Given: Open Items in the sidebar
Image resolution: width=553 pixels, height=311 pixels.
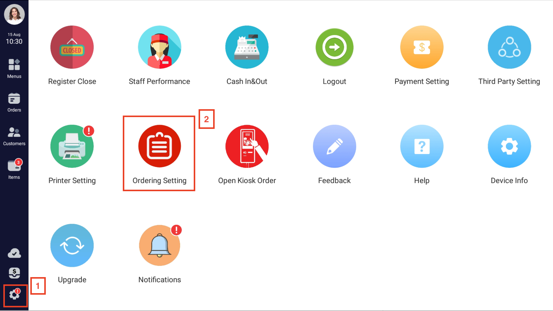Looking at the screenshot, I should [14, 169].
